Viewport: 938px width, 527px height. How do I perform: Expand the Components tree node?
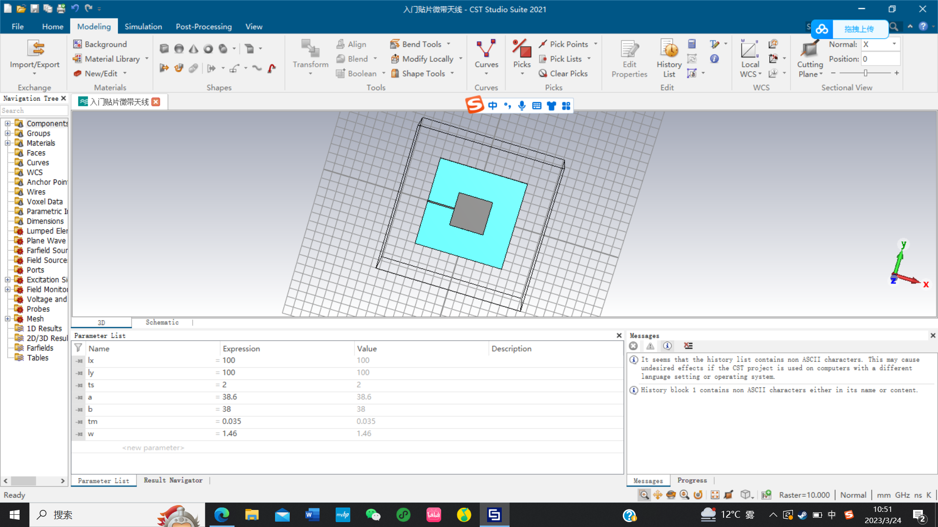[x=7, y=123]
